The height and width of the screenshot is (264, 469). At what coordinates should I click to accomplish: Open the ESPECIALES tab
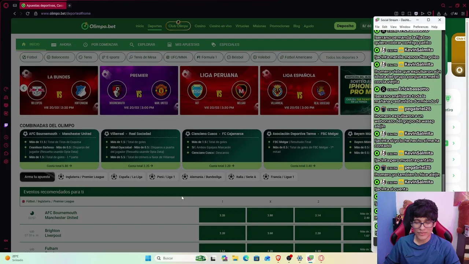(225, 44)
